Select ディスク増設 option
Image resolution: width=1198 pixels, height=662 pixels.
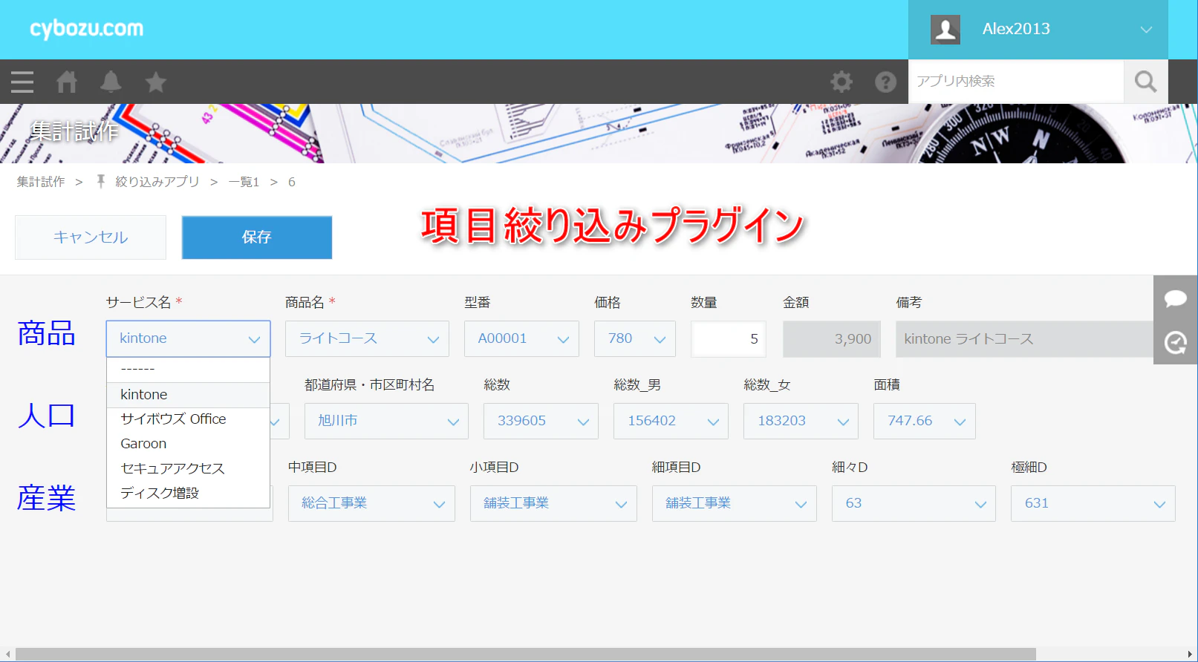189,493
